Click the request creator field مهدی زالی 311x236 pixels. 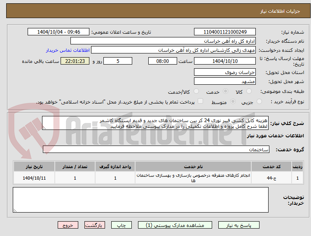[x=173, y=50]
